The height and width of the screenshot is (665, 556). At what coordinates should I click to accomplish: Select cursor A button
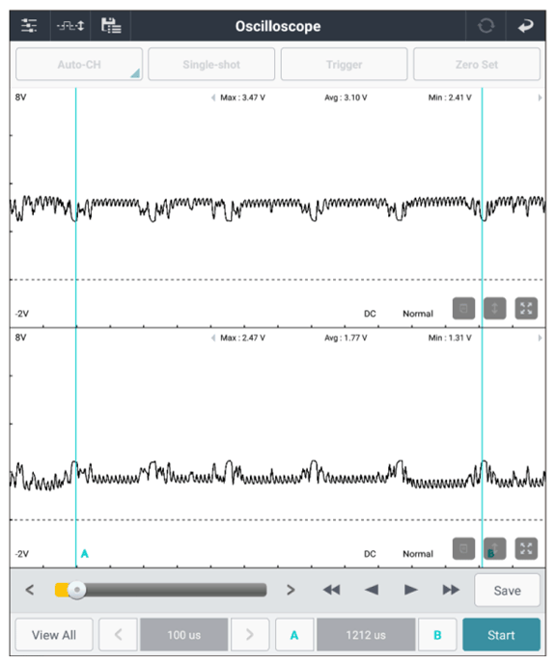[294, 635]
